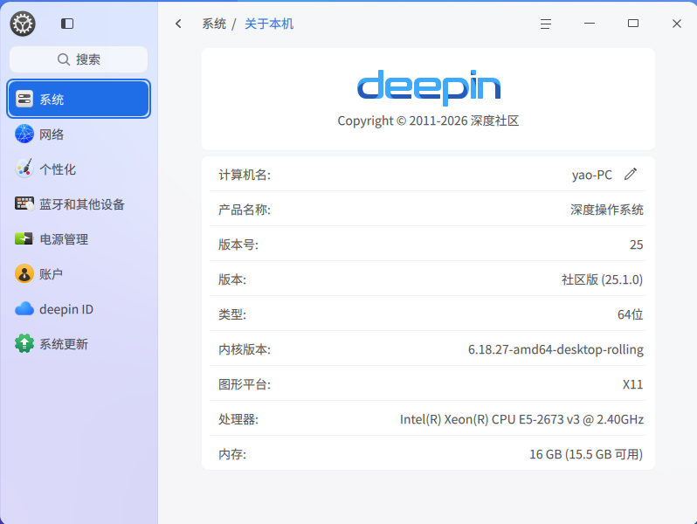Screen dimensions: 697x524
Task: Click the version number value 25
Action: pos(636,245)
